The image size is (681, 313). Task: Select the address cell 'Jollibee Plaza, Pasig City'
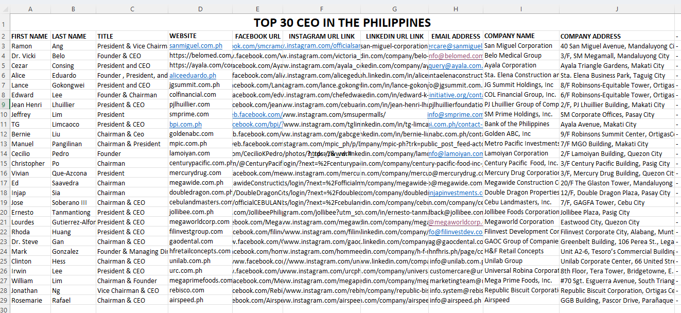pyautogui.click(x=617, y=212)
